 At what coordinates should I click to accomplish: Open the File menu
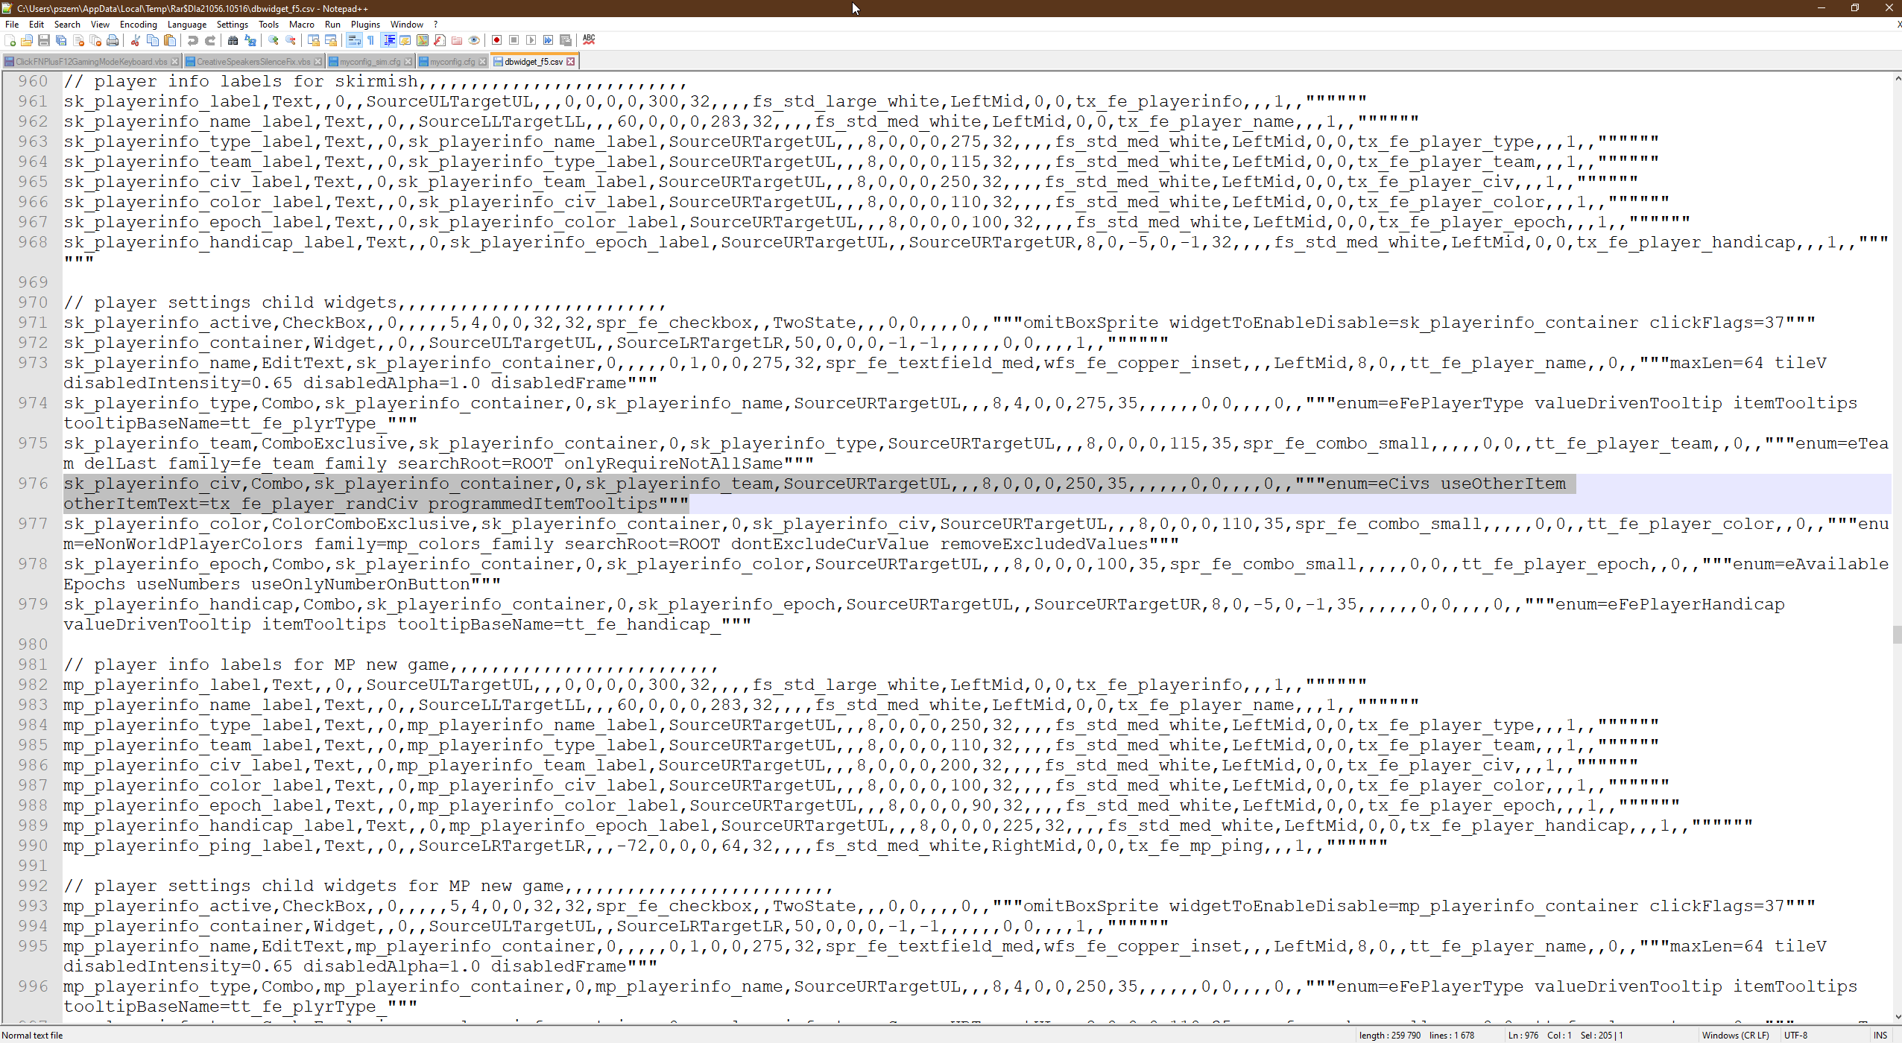[12, 25]
